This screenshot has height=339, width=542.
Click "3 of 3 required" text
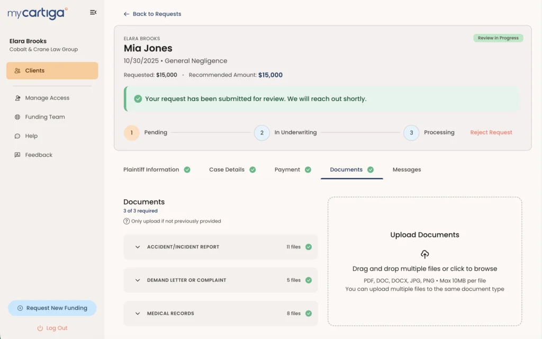click(140, 211)
